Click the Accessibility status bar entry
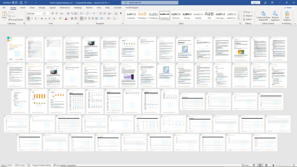The height and width of the screenshot is (167, 297). 65,165
